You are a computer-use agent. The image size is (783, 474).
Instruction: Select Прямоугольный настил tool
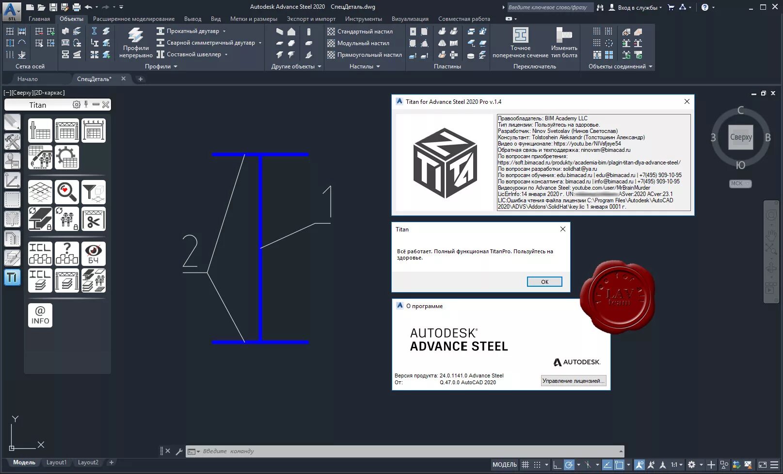pos(365,55)
